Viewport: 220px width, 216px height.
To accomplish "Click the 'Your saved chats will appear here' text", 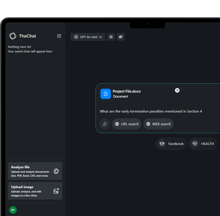I will click(x=30, y=51).
